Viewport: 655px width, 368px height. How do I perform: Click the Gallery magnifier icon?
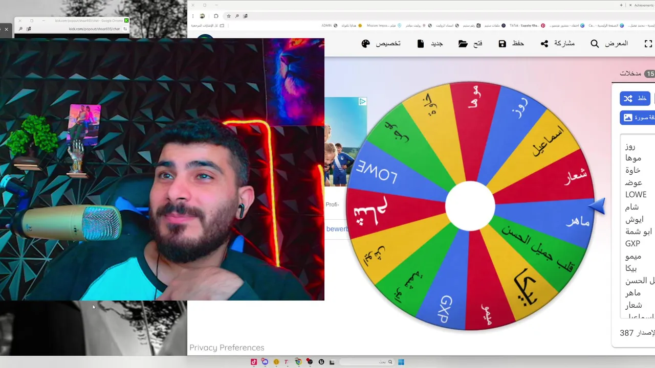click(595, 43)
